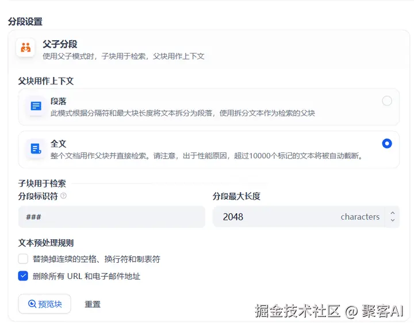
Task: Enable 替换掉连续的空格、换行符和制表符 checkbox
Action: pyautogui.click(x=23, y=259)
